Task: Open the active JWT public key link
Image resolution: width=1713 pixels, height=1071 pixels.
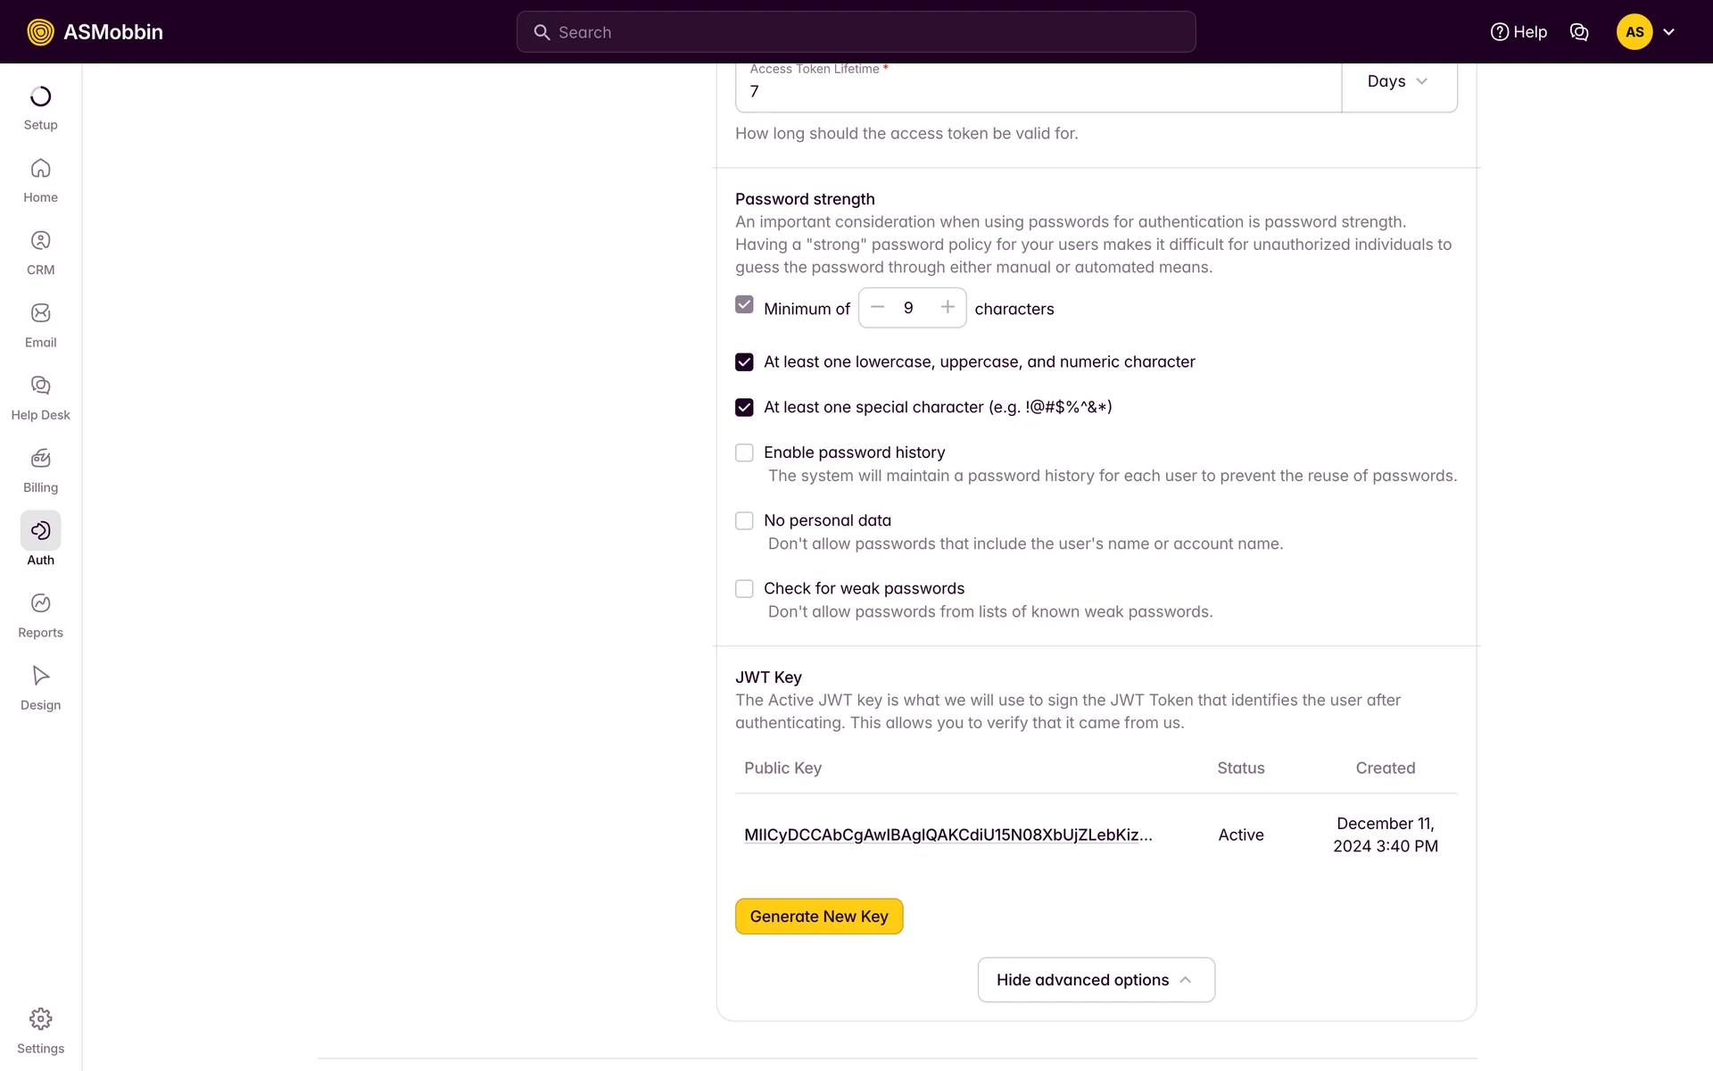Action: (948, 835)
